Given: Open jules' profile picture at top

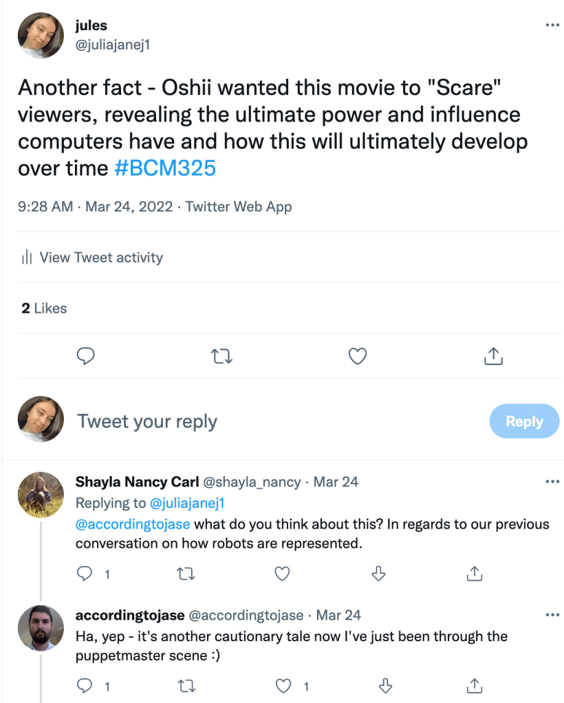Looking at the screenshot, I should click(41, 36).
